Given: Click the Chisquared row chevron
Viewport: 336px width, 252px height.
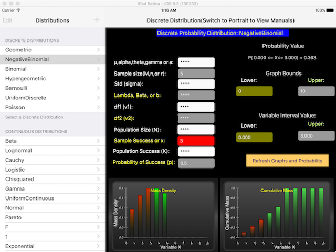Looking at the screenshot, I should pyautogui.click(x=98, y=179).
